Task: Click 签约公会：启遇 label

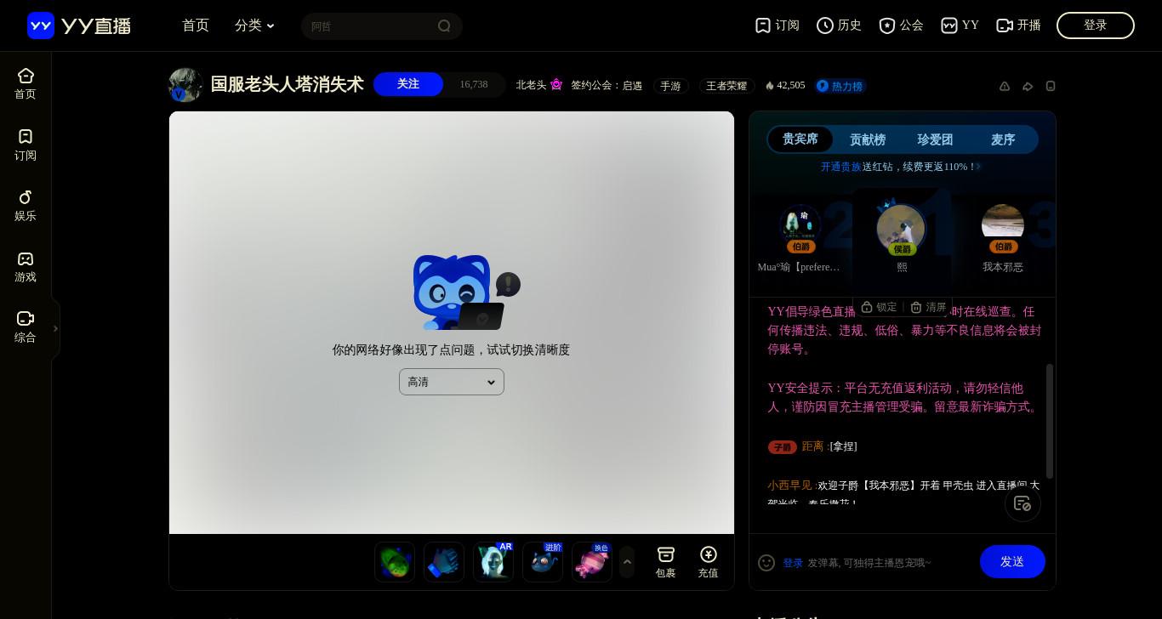Action: (x=607, y=86)
